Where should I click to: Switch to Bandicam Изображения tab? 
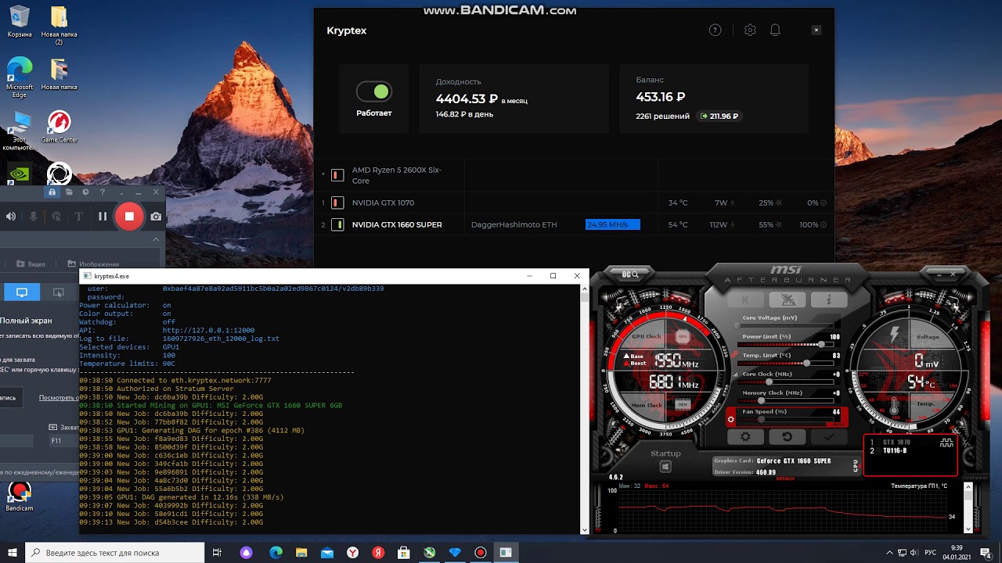pyautogui.click(x=93, y=264)
